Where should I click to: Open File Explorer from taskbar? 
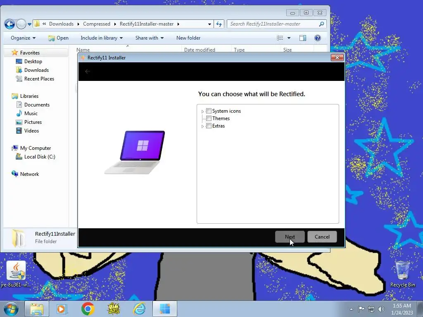point(37,309)
